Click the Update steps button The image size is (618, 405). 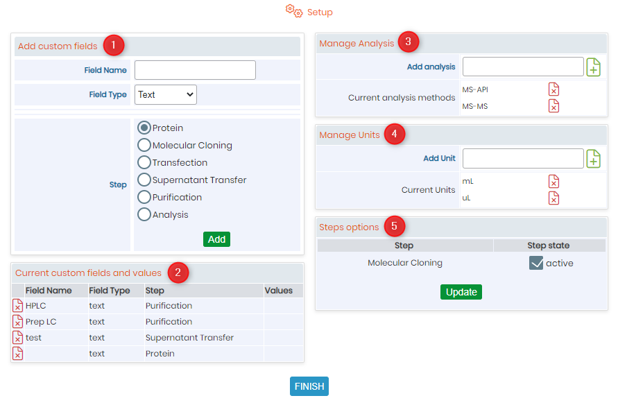click(x=461, y=292)
